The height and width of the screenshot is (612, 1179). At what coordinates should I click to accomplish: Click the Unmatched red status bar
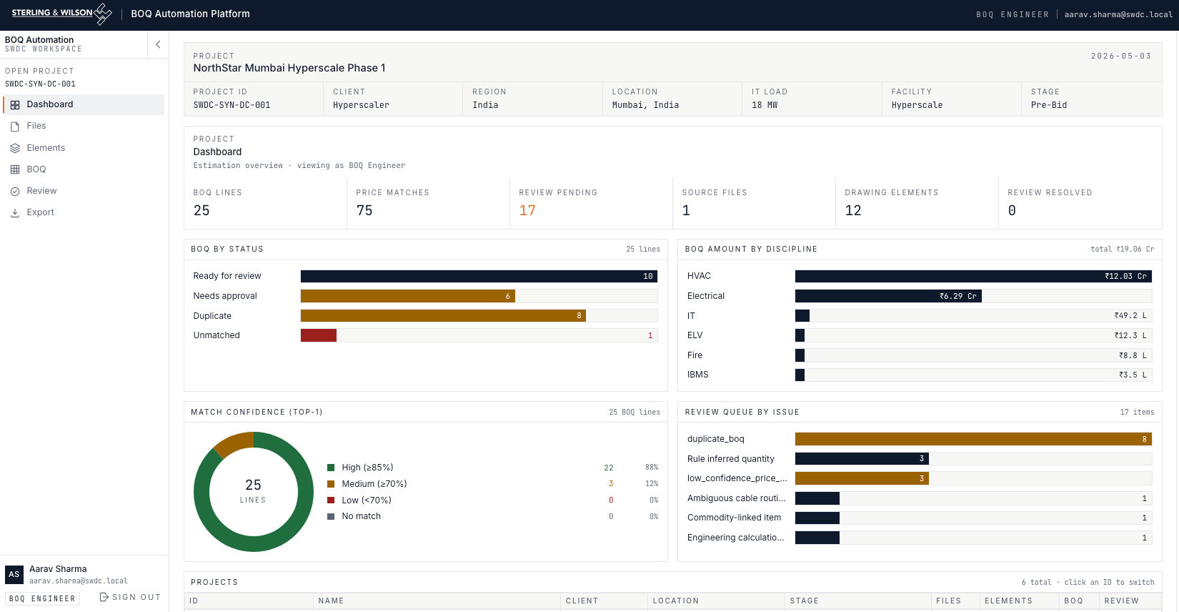(318, 335)
